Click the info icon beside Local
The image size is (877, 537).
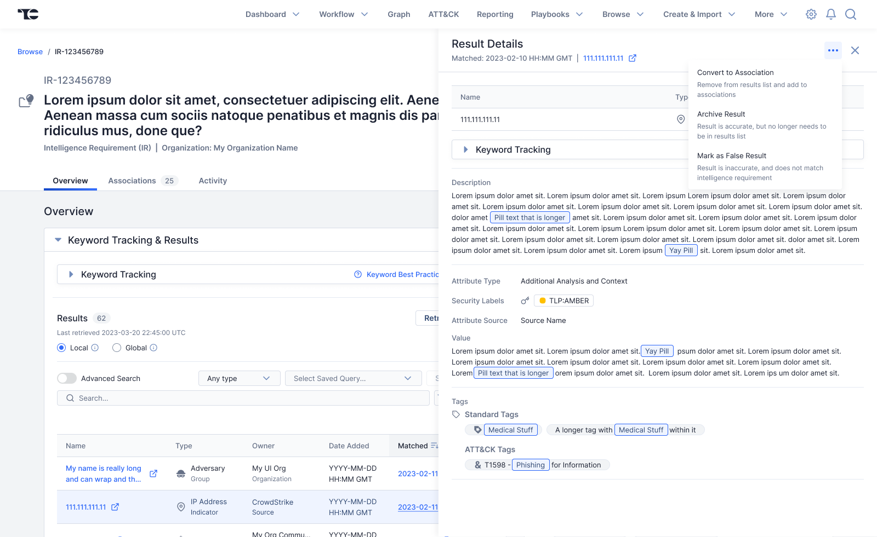coord(95,348)
